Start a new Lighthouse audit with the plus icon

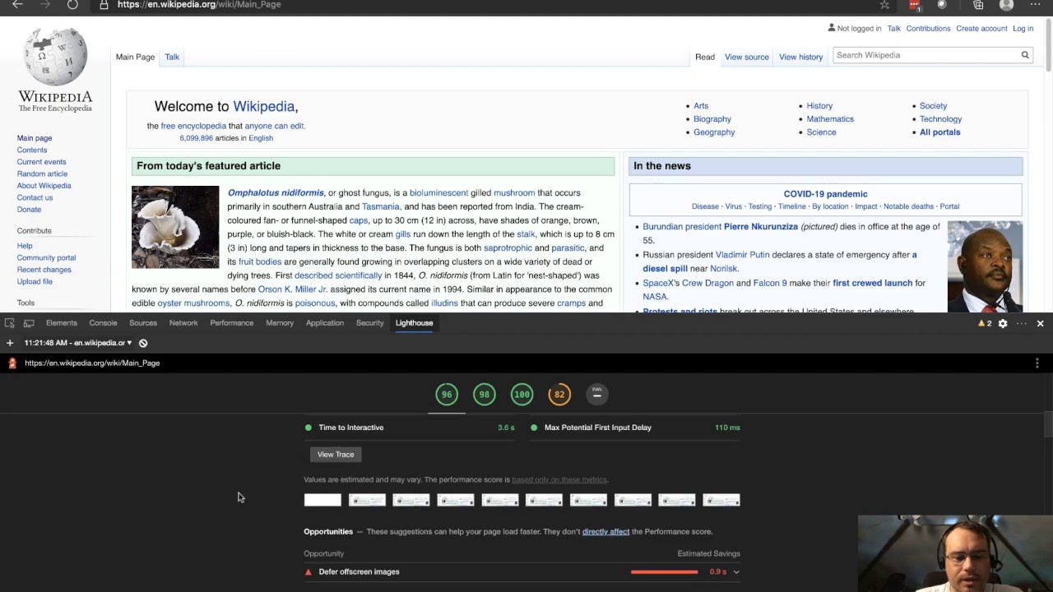(10, 343)
